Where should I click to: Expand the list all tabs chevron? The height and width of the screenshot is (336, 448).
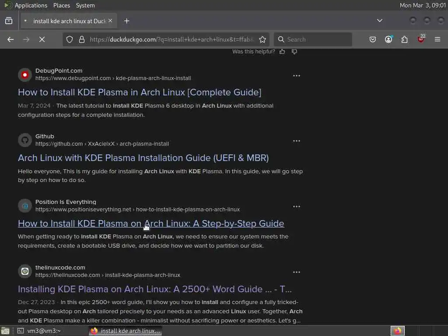click(379, 21)
